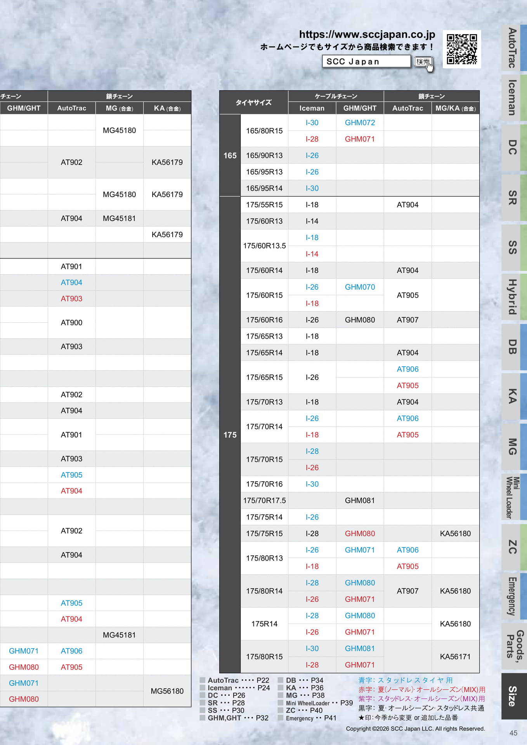Click the タイヤサイズ column header
The height and width of the screenshot is (745, 527).
pyautogui.click(x=254, y=102)
